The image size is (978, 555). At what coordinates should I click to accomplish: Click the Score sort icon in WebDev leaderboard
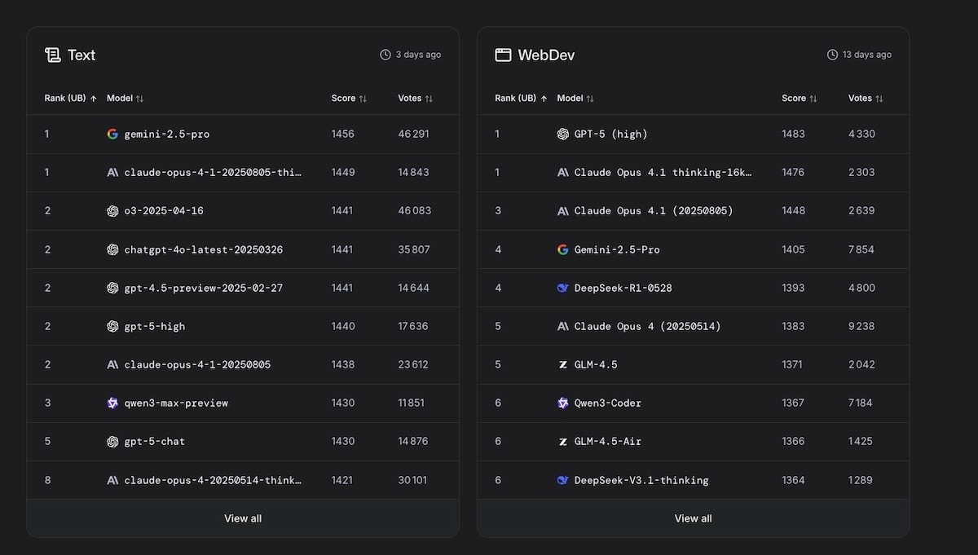click(813, 99)
